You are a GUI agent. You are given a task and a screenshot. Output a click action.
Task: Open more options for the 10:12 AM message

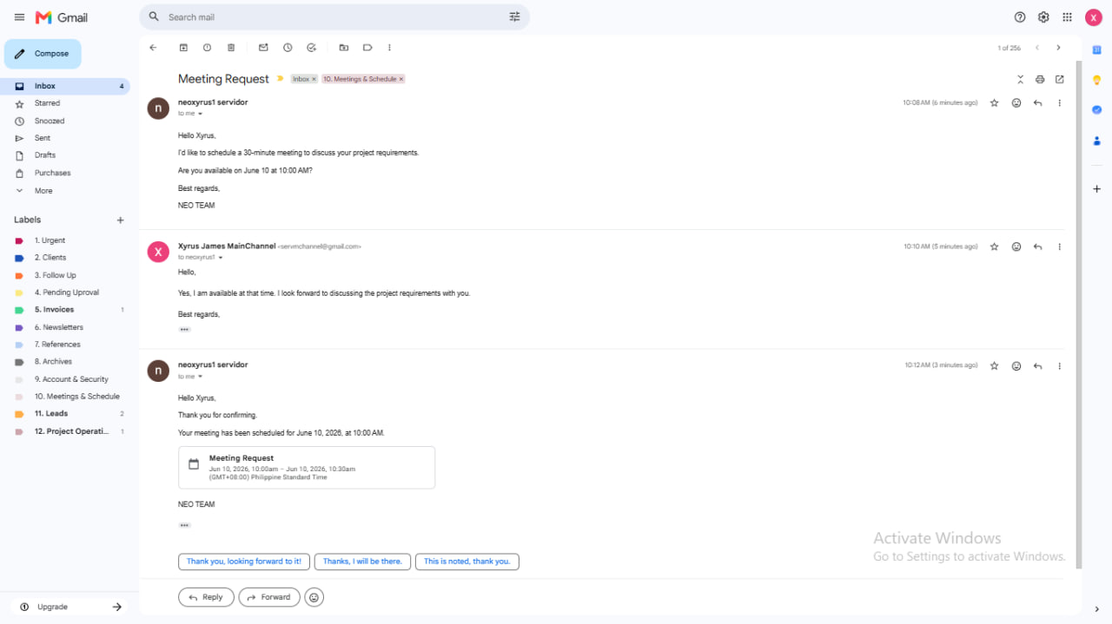pos(1059,365)
